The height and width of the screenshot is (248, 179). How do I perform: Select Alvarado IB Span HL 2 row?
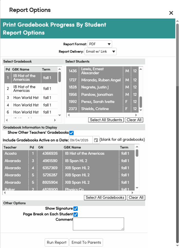tap(69, 161)
